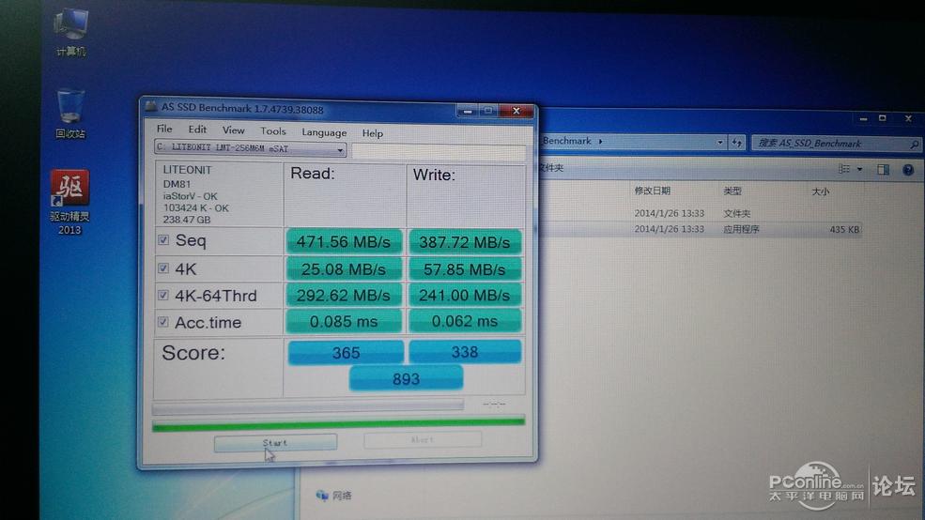925x520 pixels.
Task: Close the AS SSD Benchmark window
Action: point(516,111)
